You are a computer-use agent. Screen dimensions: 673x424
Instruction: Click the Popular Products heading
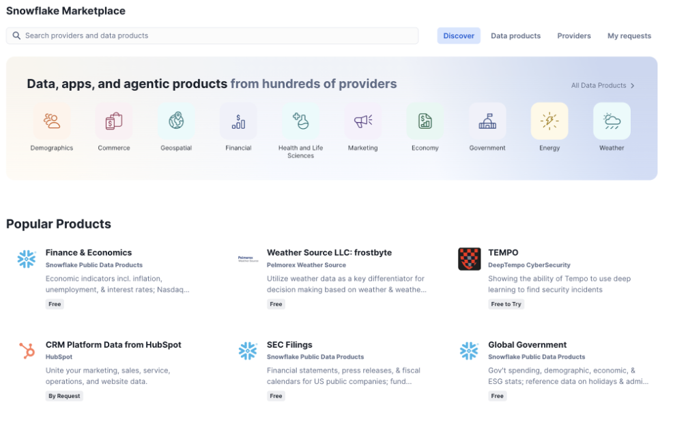pos(59,224)
